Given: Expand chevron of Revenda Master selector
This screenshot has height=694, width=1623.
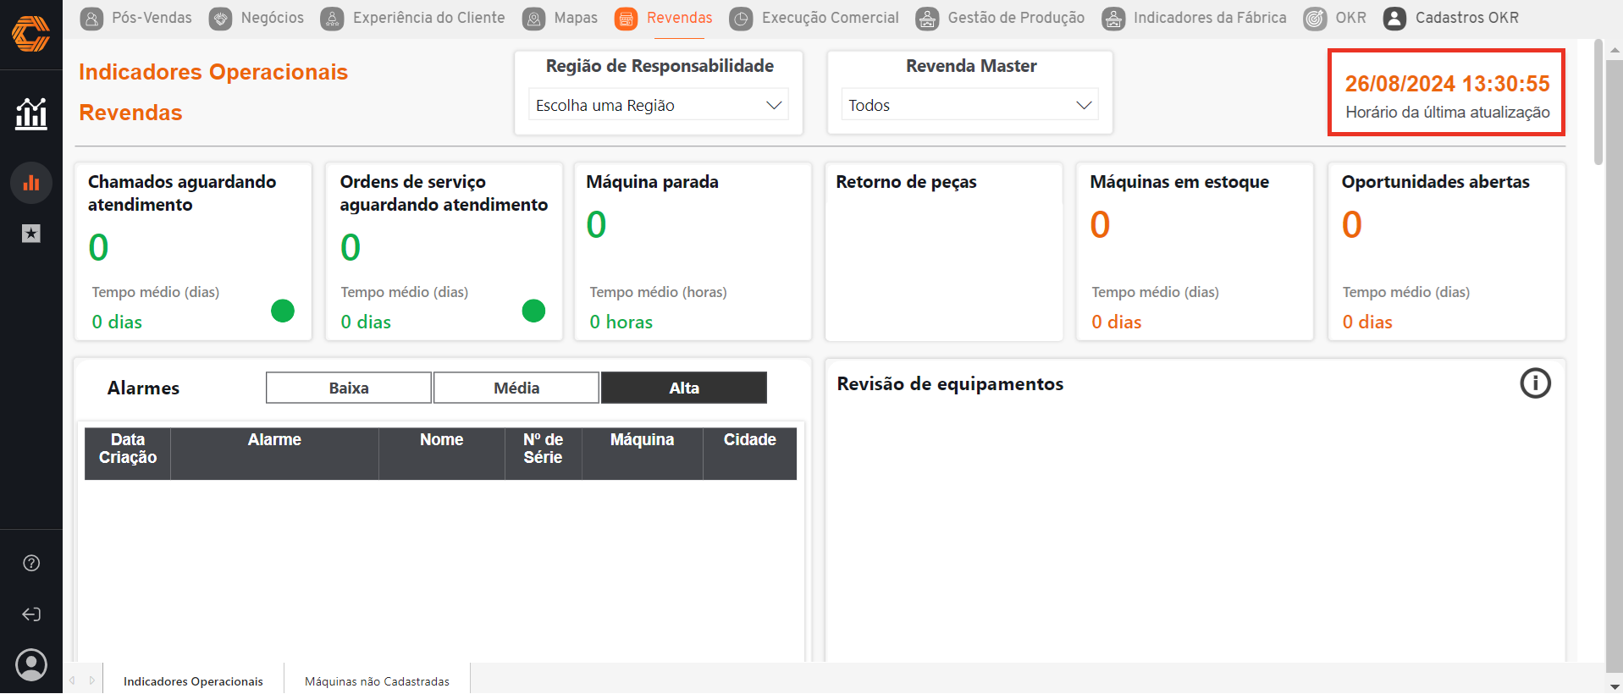Looking at the screenshot, I should coord(1084,105).
